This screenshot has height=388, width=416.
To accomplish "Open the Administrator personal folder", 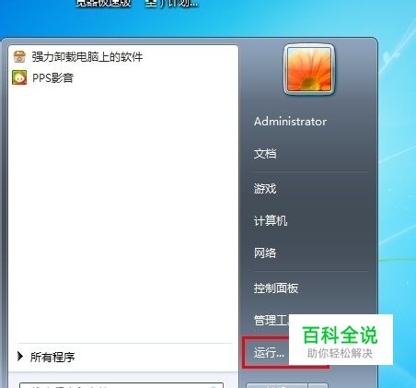I will 290,122.
